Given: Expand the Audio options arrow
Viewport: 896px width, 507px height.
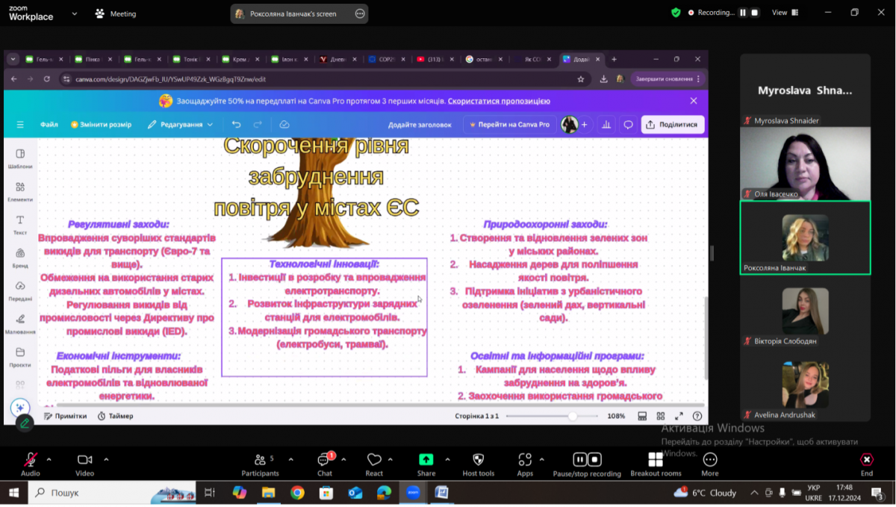Looking at the screenshot, I should pyautogui.click(x=49, y=459).
